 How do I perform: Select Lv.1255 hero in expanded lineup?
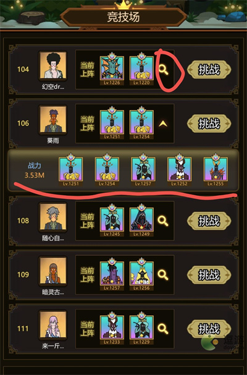[216, 170]
